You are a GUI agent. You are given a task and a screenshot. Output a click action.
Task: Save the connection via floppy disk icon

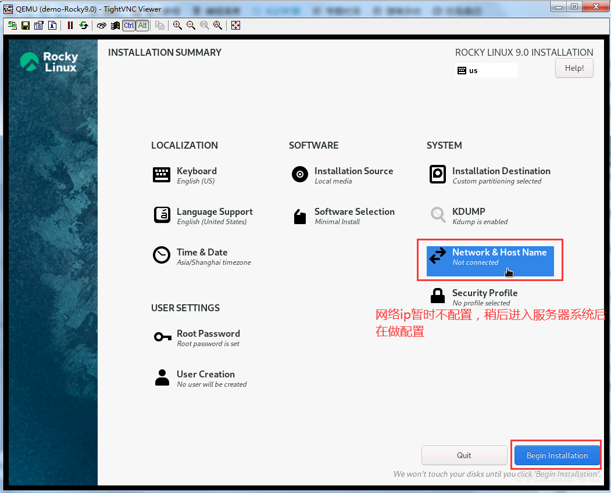[25, 25]
